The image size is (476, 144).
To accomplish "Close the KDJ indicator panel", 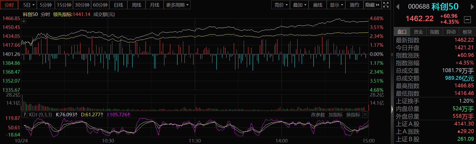I will tap(365, 115).
